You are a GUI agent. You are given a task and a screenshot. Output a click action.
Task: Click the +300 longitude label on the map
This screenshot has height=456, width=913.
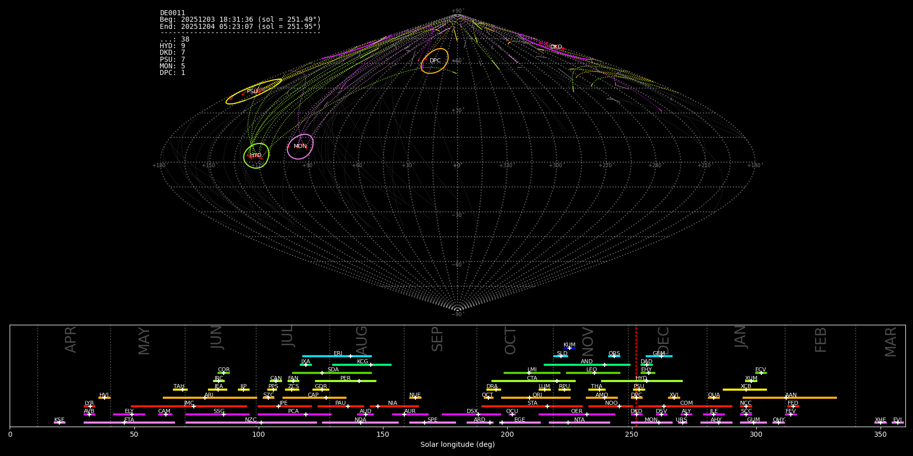pyautogui.click(x=555, y=166)
